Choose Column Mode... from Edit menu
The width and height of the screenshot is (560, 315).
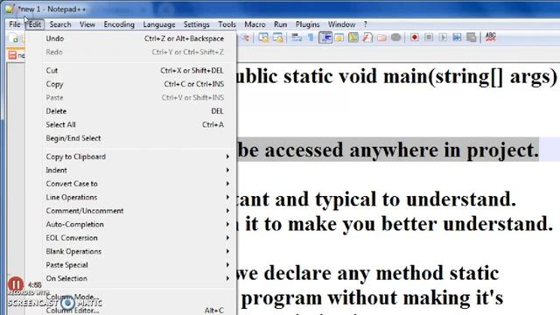pos(130,297)
